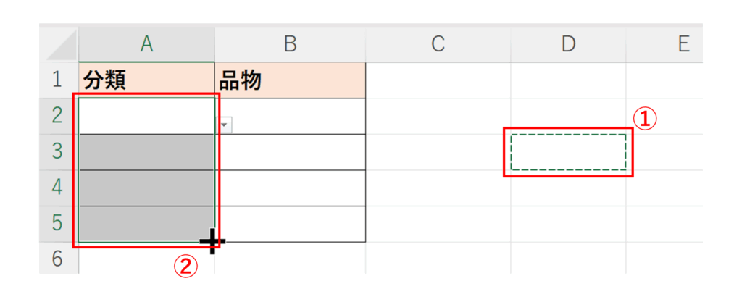Select row 3 header
Viewport: 742px width, 302px height.
pos(58,152)
